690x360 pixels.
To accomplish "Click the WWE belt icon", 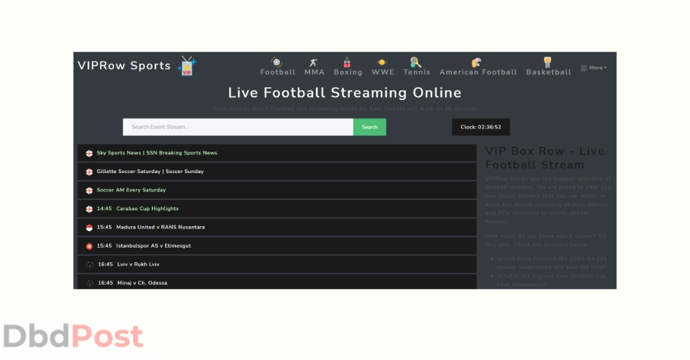I will coord(382,62).
